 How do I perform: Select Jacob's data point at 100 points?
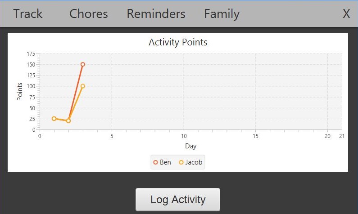tap(83, 86)
